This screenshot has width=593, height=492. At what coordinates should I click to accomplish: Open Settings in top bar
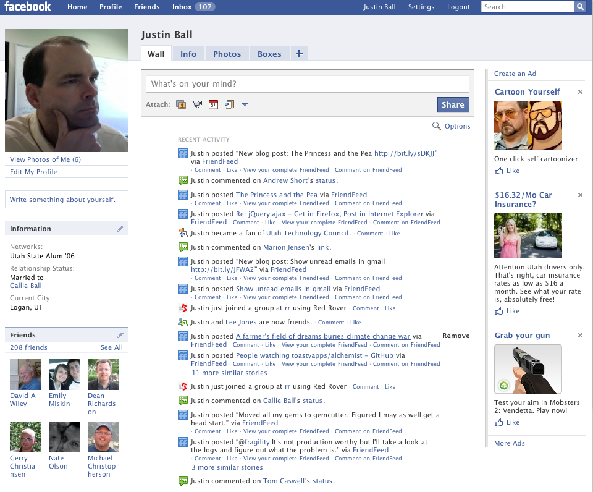pyautogui.click(x=421, y=7)
